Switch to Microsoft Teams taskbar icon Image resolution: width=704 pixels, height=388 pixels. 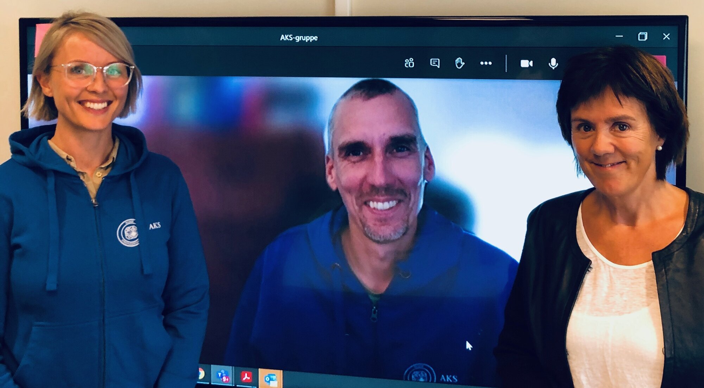[x=223, y=376]
